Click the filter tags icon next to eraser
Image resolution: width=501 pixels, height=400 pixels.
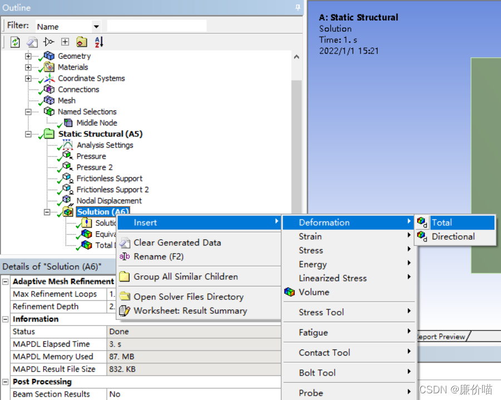(x=48, y=42)
